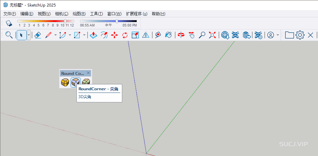Choose the Rotate tool
The height and width of the screenshot is (156, 318).
click(x=125, y=35)
